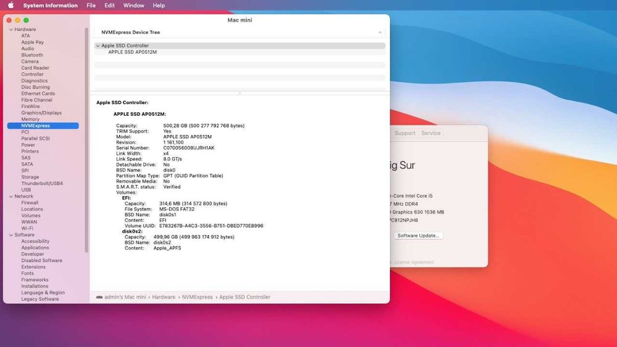Collapse the Apple SSD Controller tree row
617x347 pixels.
point(98,46)
